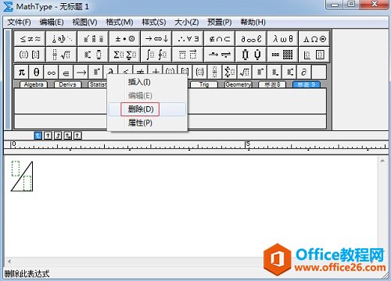
Task: Open the set theory symbols palette (∉∩⊂)
Action: point(220,39)
